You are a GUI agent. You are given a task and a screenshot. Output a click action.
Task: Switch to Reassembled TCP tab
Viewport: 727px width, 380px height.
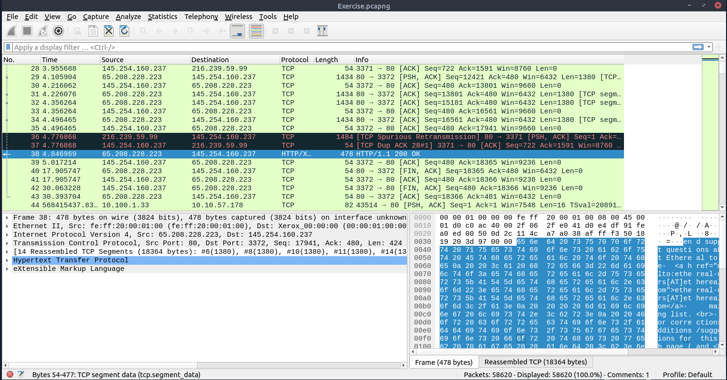(536, 362)
